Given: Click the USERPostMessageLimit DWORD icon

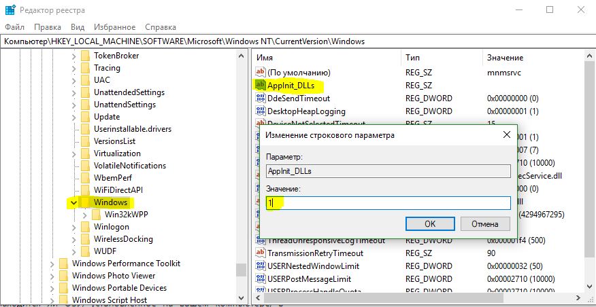Looking at the screenshot, I should click(261, 278).
